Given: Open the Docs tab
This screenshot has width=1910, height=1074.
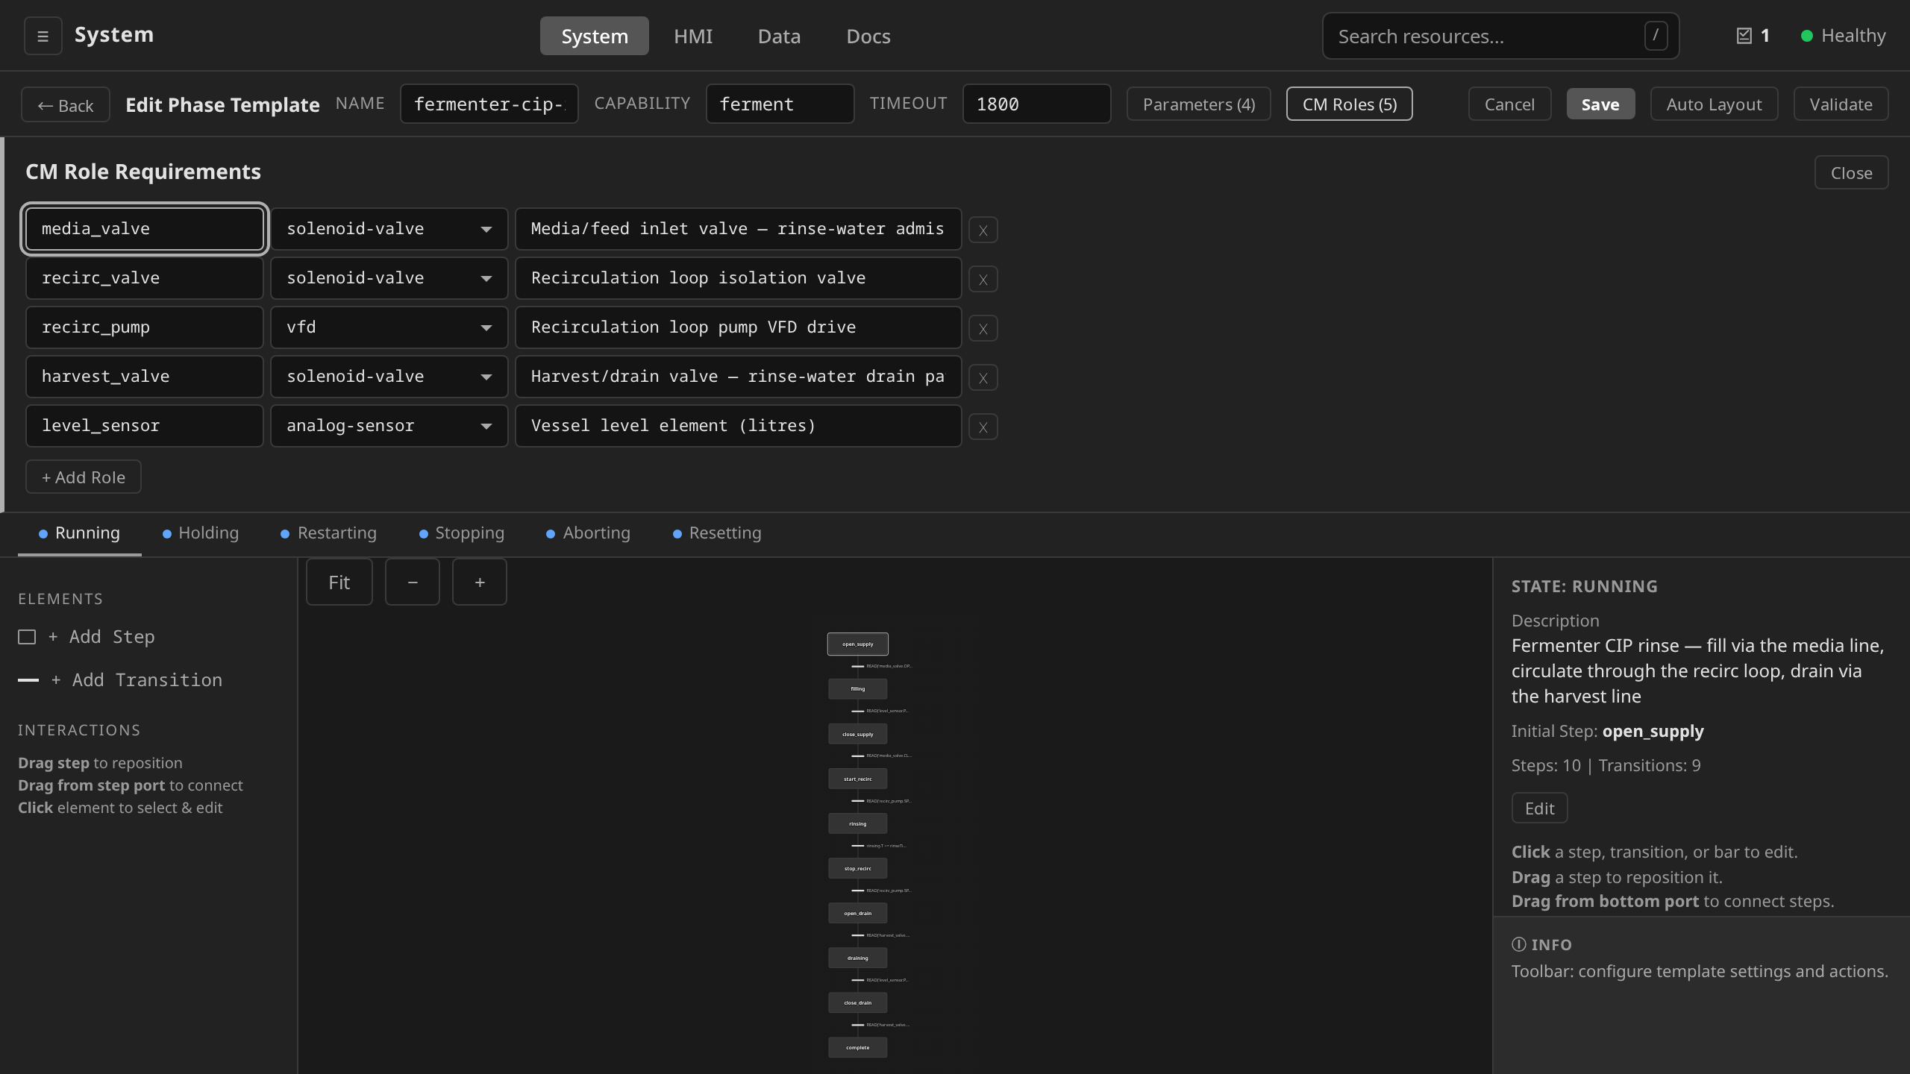Looking at the screenshot, I should [x=868, y=36].
